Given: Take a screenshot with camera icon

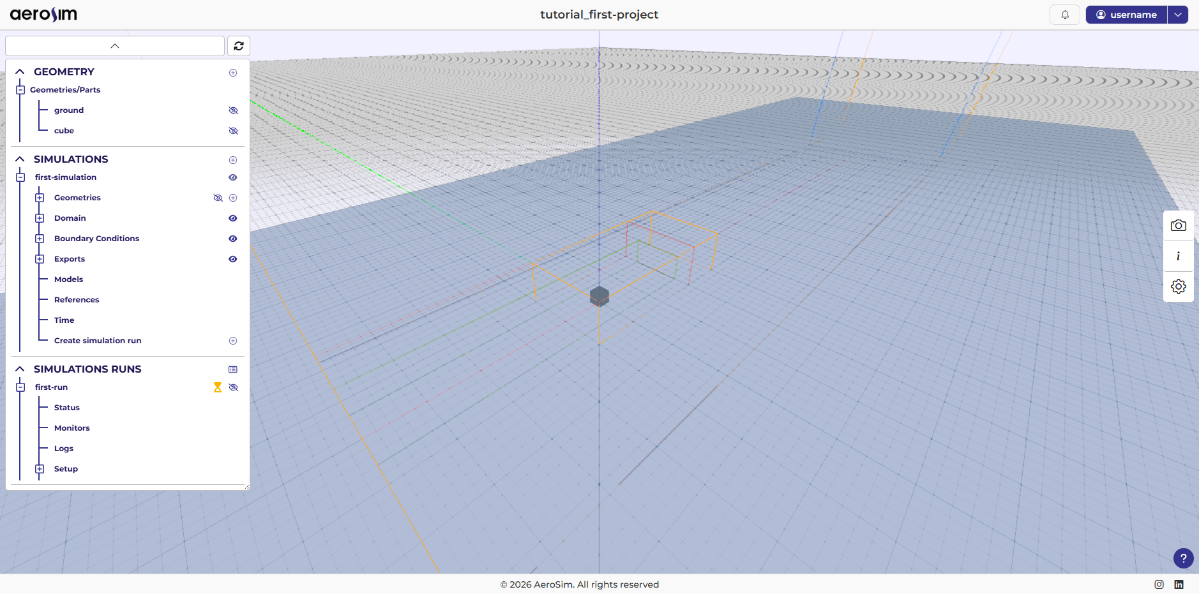Looking at the screenshot, I should pos(1178,226).
